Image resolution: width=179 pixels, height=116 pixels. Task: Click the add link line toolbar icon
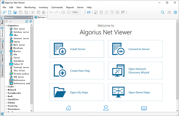107,12
